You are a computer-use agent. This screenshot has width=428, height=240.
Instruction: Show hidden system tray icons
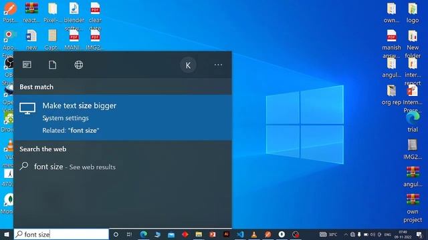tap(346, 234)
